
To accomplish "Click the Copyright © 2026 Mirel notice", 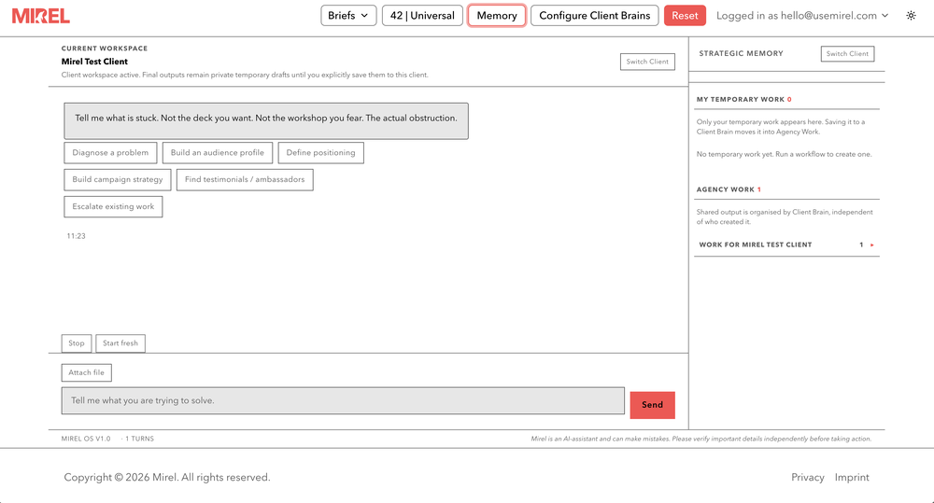I will point(167,478).
